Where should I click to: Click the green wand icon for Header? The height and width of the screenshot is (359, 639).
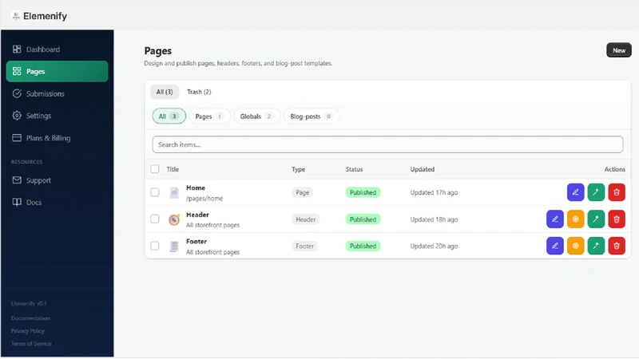pos(596,219)
